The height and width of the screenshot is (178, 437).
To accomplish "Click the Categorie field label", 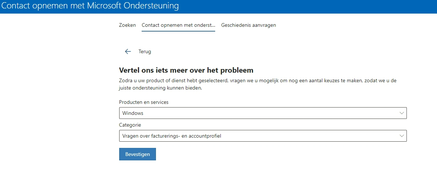I will [x=130, y=125].
